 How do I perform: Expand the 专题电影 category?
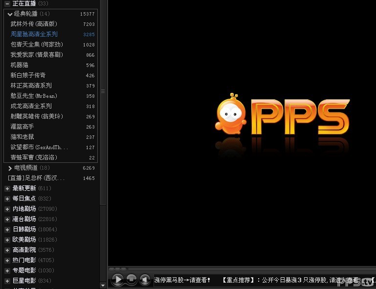7,271
